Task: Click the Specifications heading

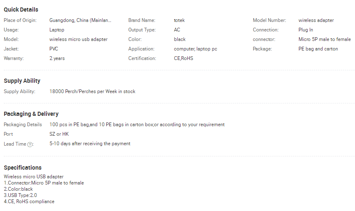Action: point(23,168)
